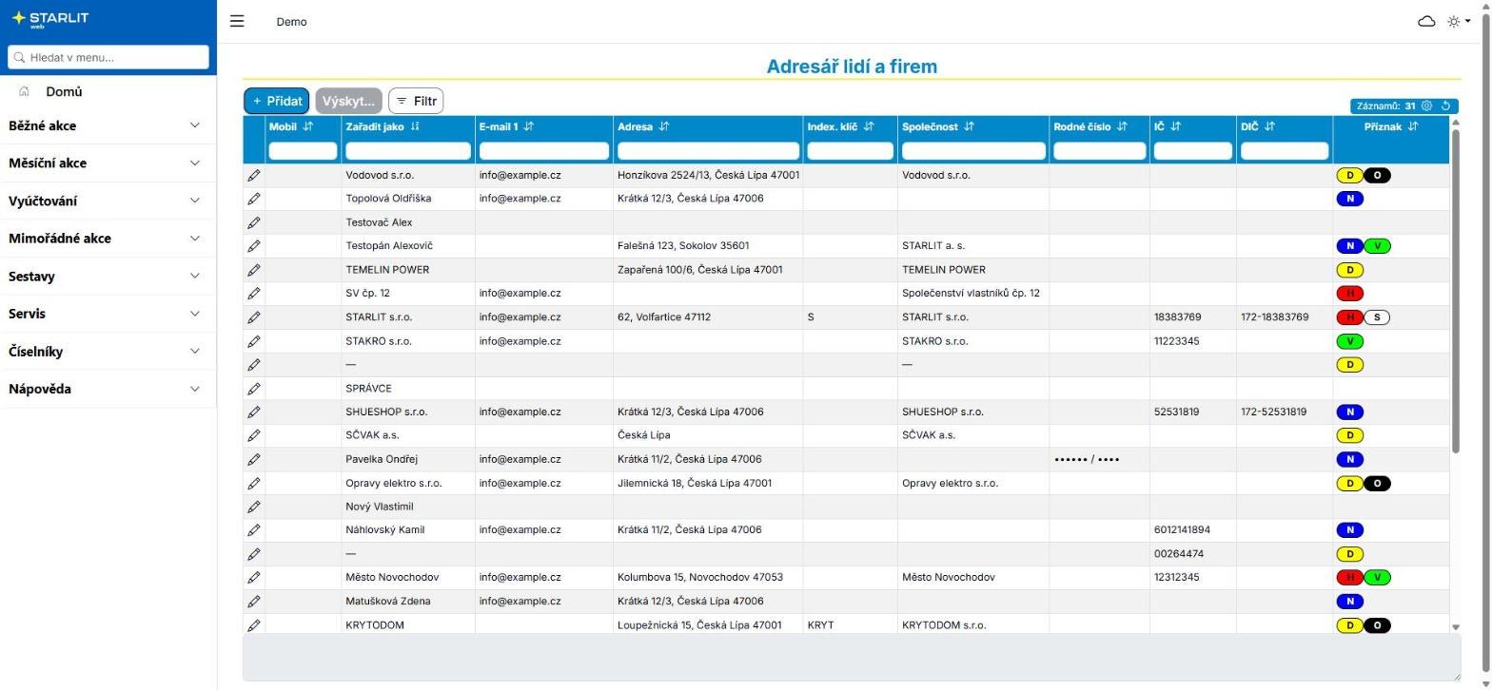Expand the Mimořádné akce menu section
The height and width of the screenshot is (690, 1492).
pyautogui.click(x=108, y=239)
